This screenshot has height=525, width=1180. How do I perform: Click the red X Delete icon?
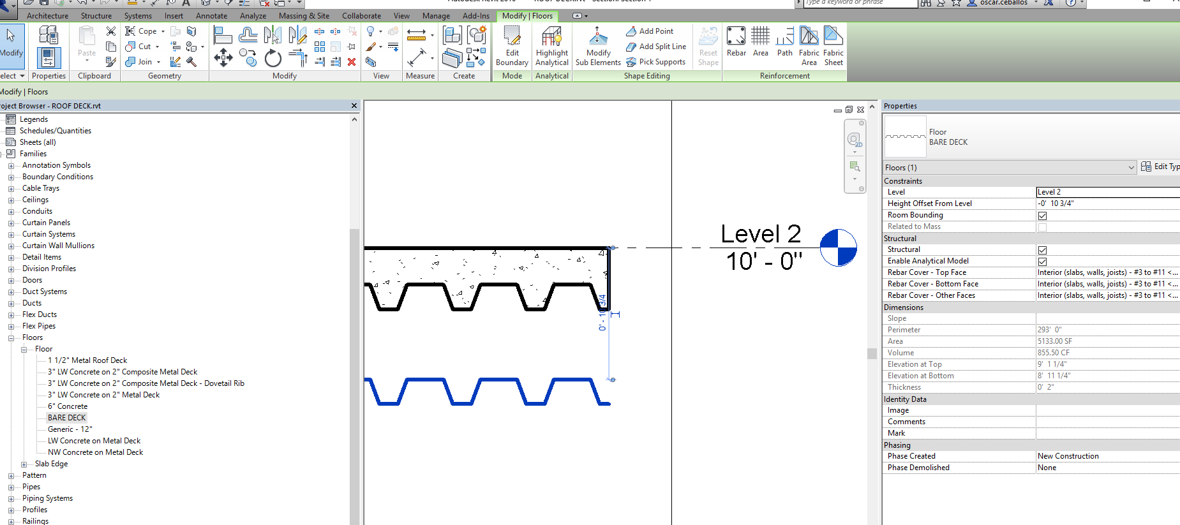tap(352, 62)
